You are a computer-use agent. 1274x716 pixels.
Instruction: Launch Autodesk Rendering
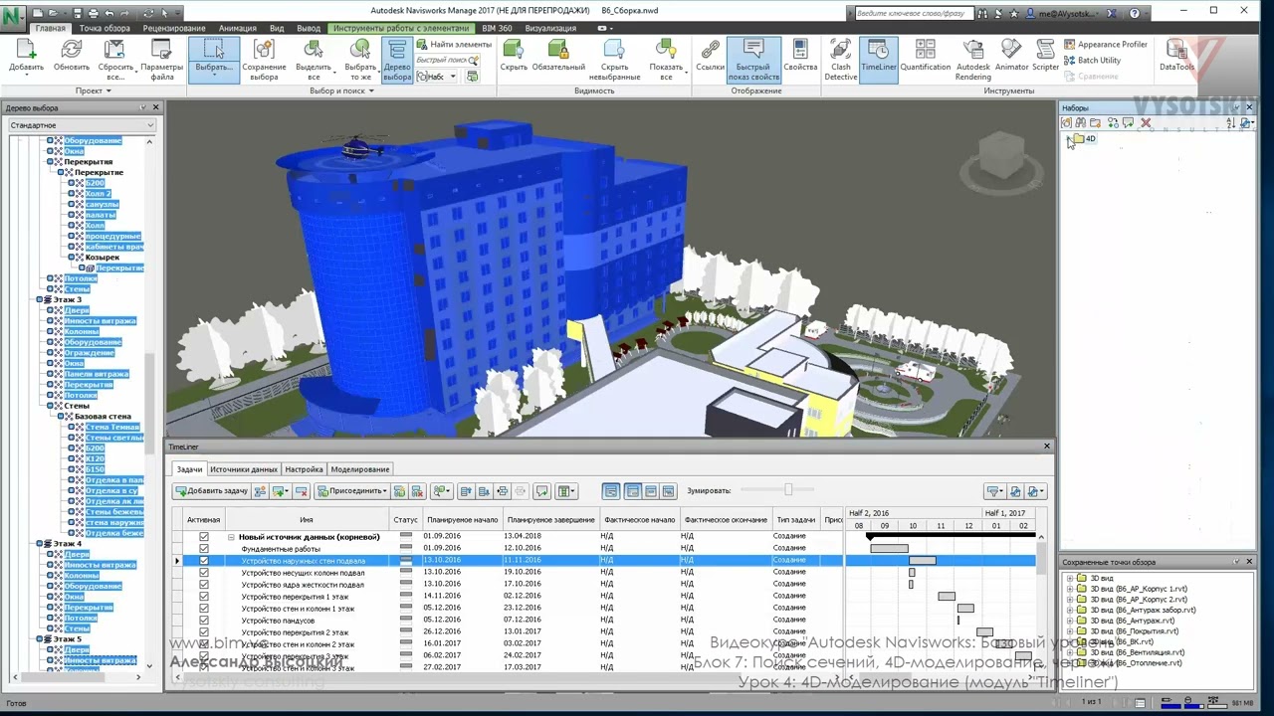coord(973,60)
